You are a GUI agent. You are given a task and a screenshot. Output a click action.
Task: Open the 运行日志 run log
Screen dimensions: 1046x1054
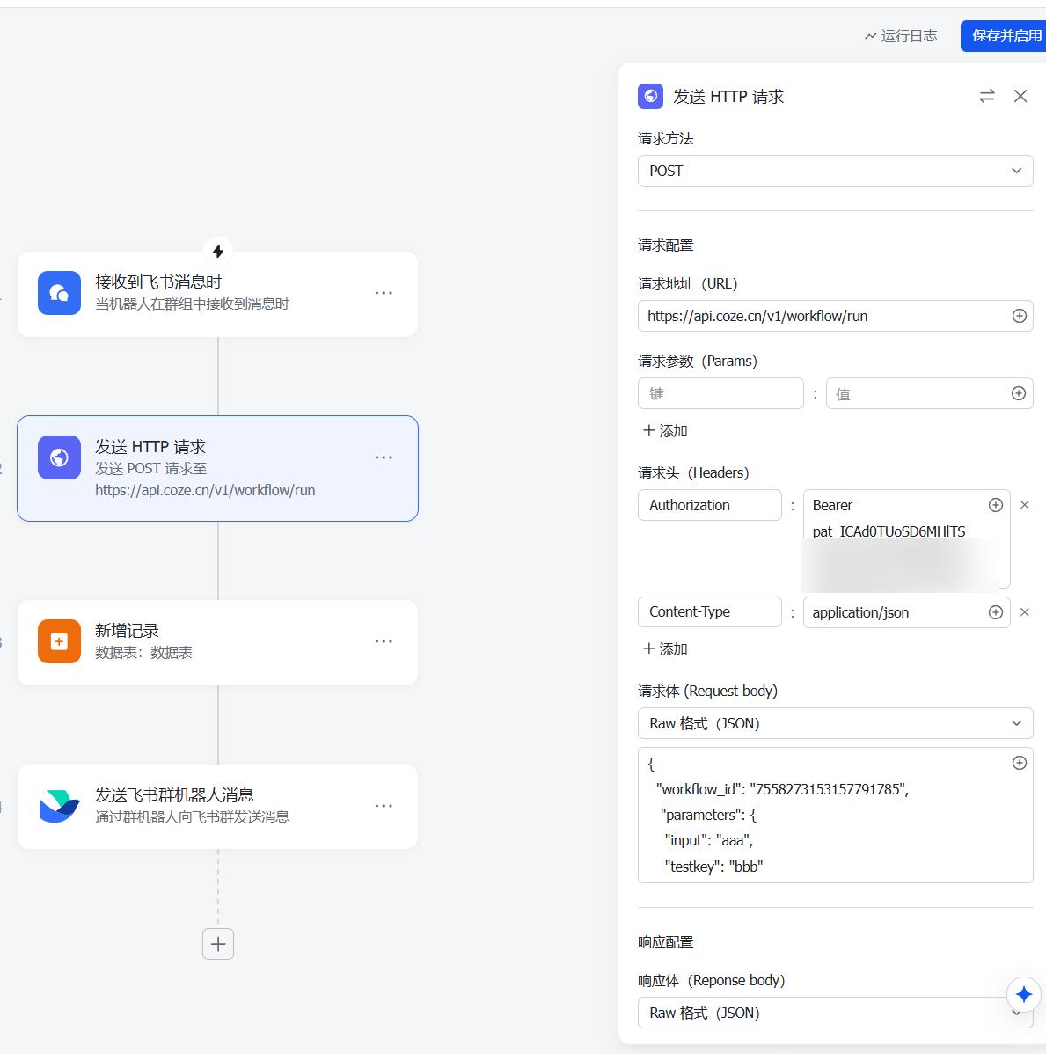pyautogui.click(x=901, y=36)
